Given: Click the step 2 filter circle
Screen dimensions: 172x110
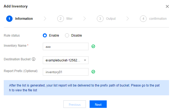Looking at the screenshot, I should pos(60,19).
